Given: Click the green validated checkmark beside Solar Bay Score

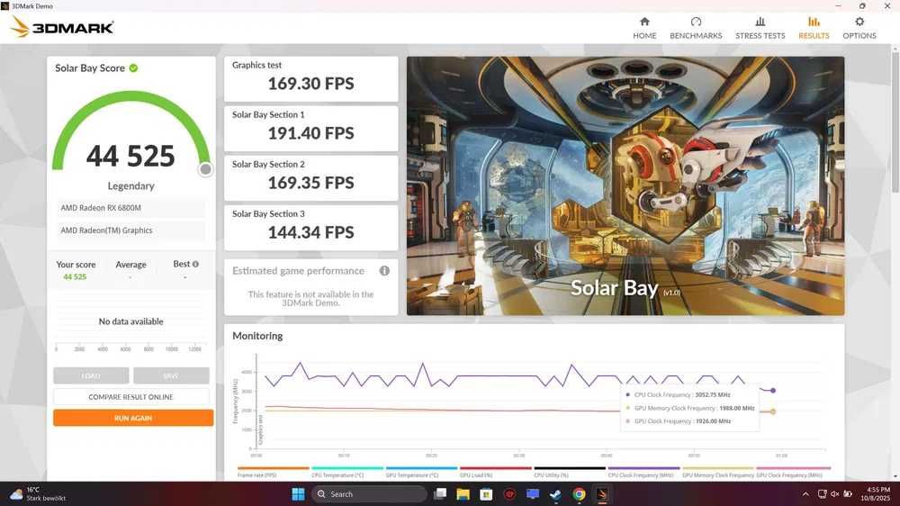Looking at the screenshot, I should [x=134, y=68].
